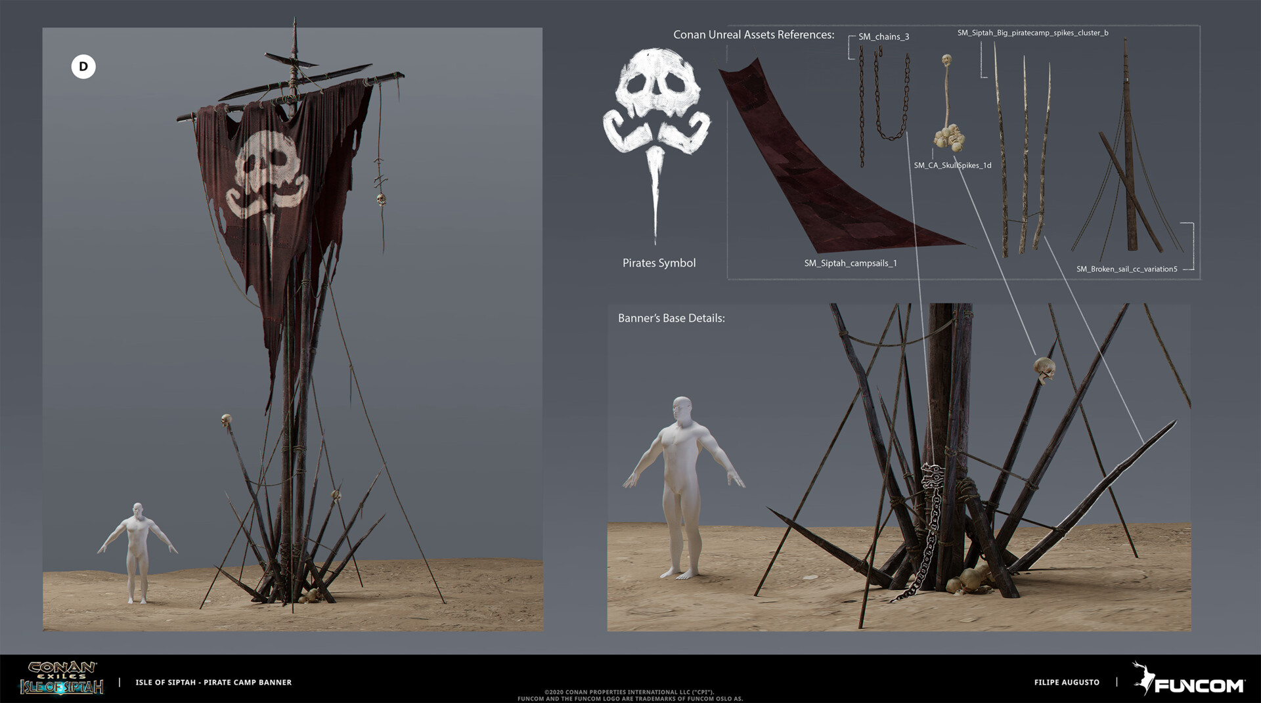Click the "SM_chains_3" label
The height and width of the screenshot is (703, 1261).
coord(883,37)
